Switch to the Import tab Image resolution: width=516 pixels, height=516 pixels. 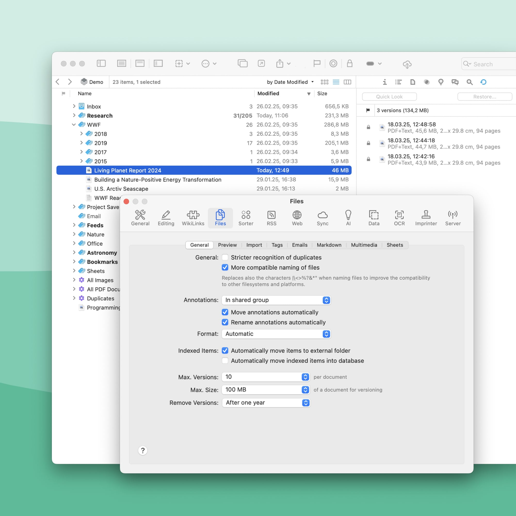[x=254, y=245]
